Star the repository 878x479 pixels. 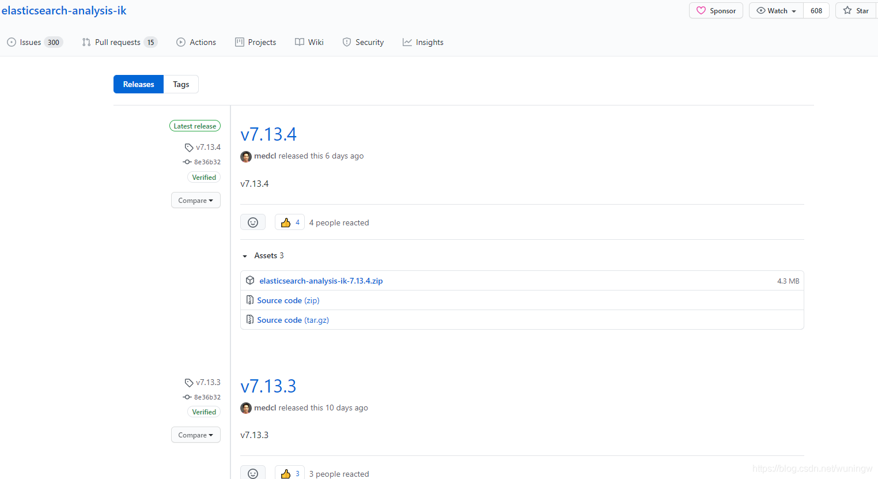pos(856,10)
